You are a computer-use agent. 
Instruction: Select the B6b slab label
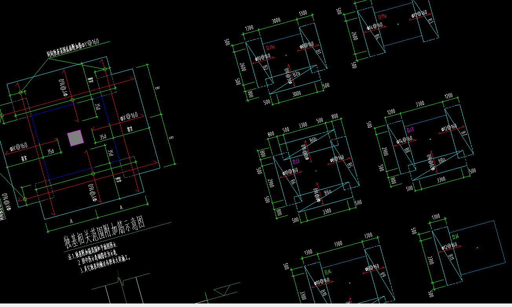(x=313, y=140)
